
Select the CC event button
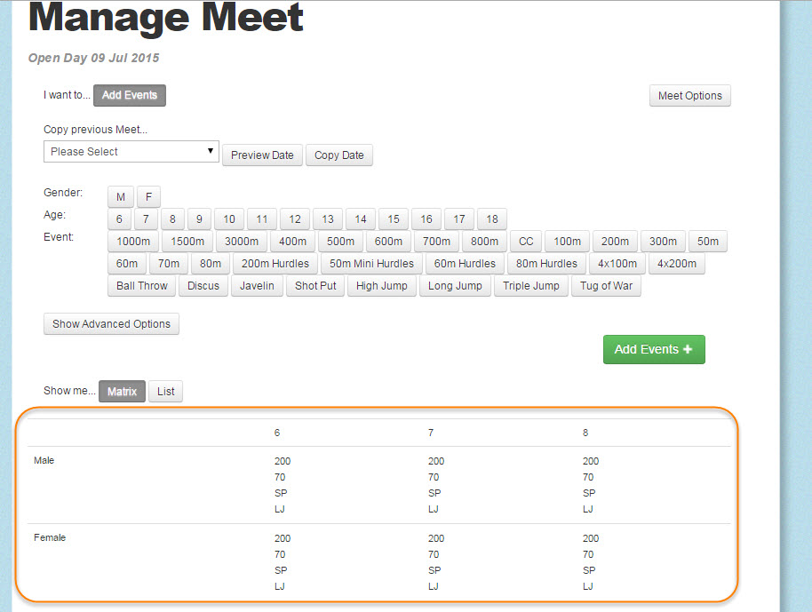tap(526, 242)
